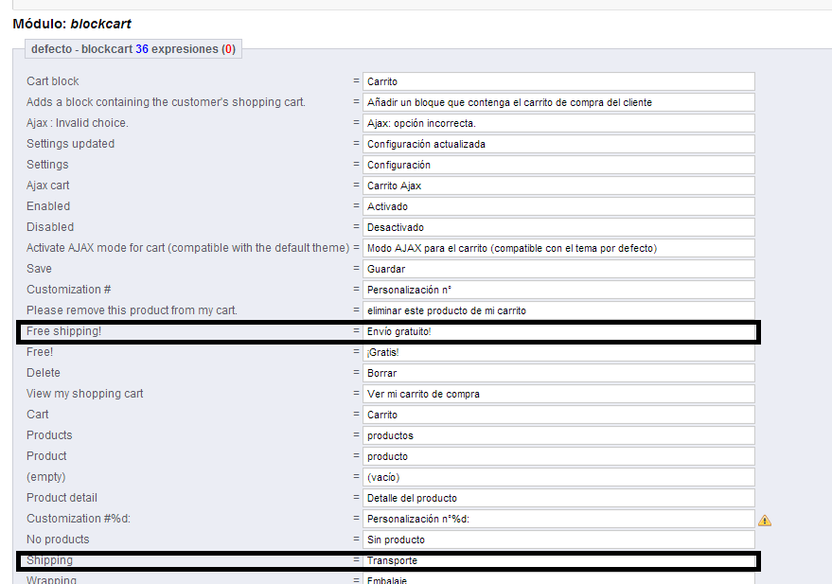Click the warning icon beside Customization #%d field
The width and height of the screenshot is (832, 584).
click(764, 520)
